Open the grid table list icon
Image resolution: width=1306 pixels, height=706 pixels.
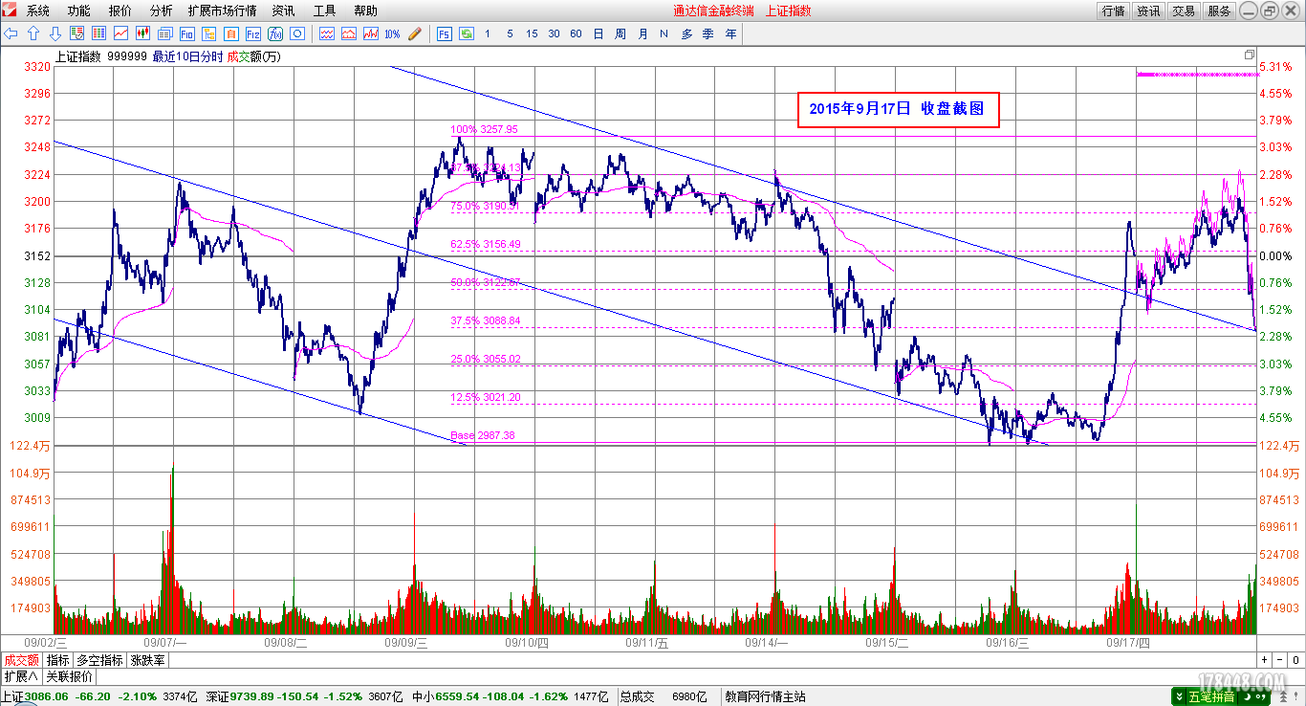tap(98, 33)
